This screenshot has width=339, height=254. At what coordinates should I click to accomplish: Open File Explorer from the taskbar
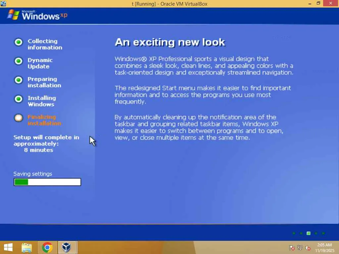[27, 247]
